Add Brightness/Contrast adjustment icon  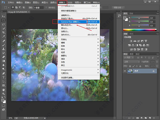(x=131, y=41)
